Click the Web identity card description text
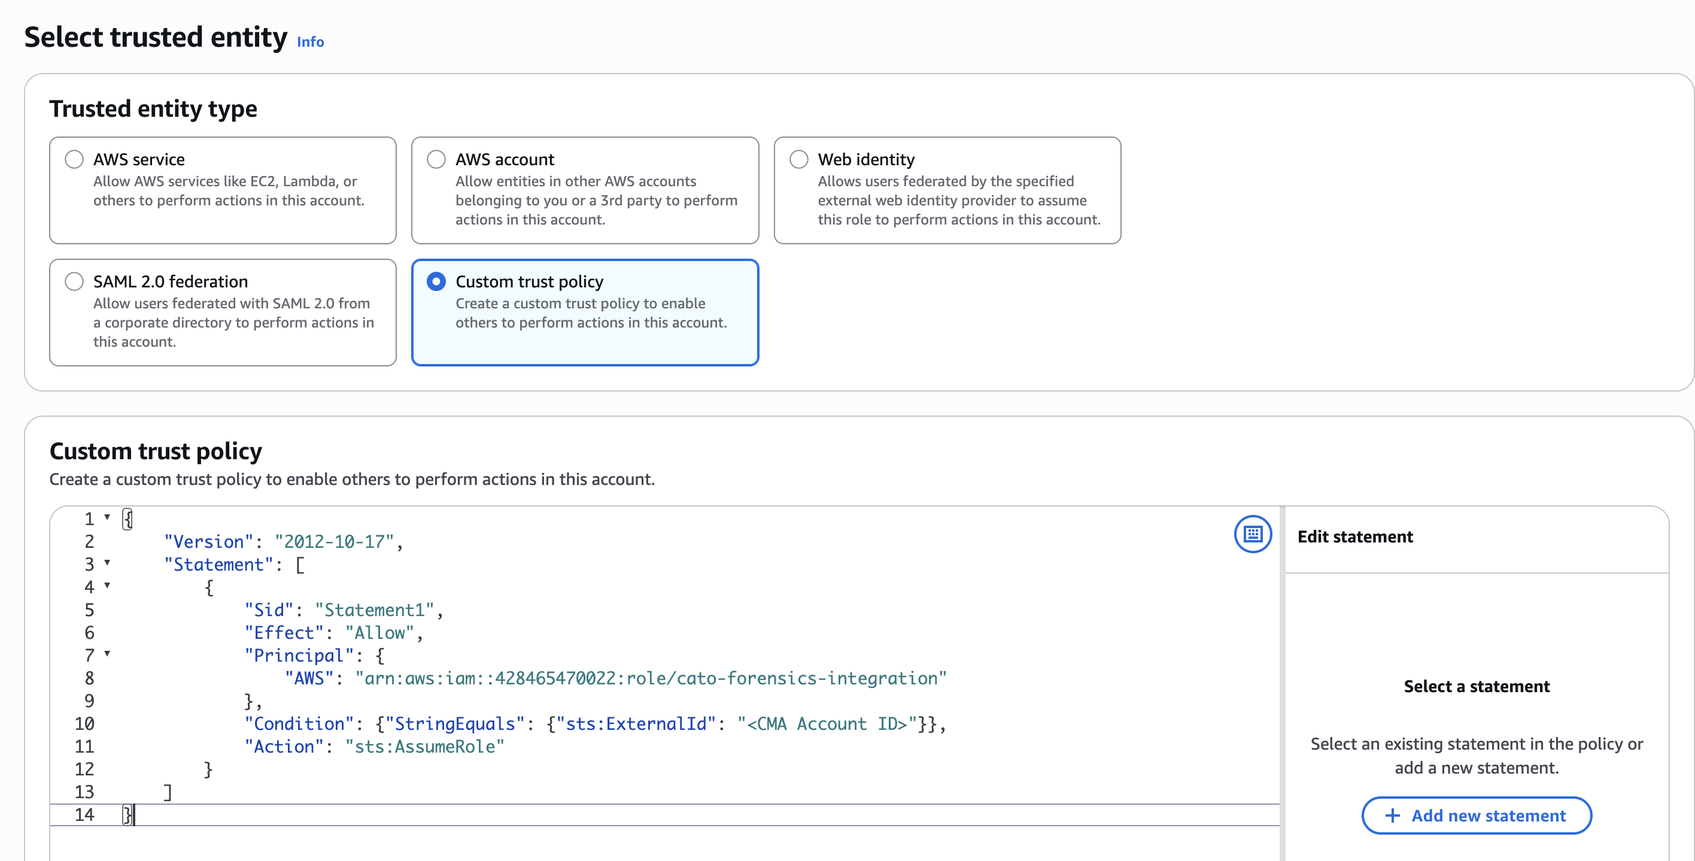This screenshot has height=861, width=1695. (959, 200)
